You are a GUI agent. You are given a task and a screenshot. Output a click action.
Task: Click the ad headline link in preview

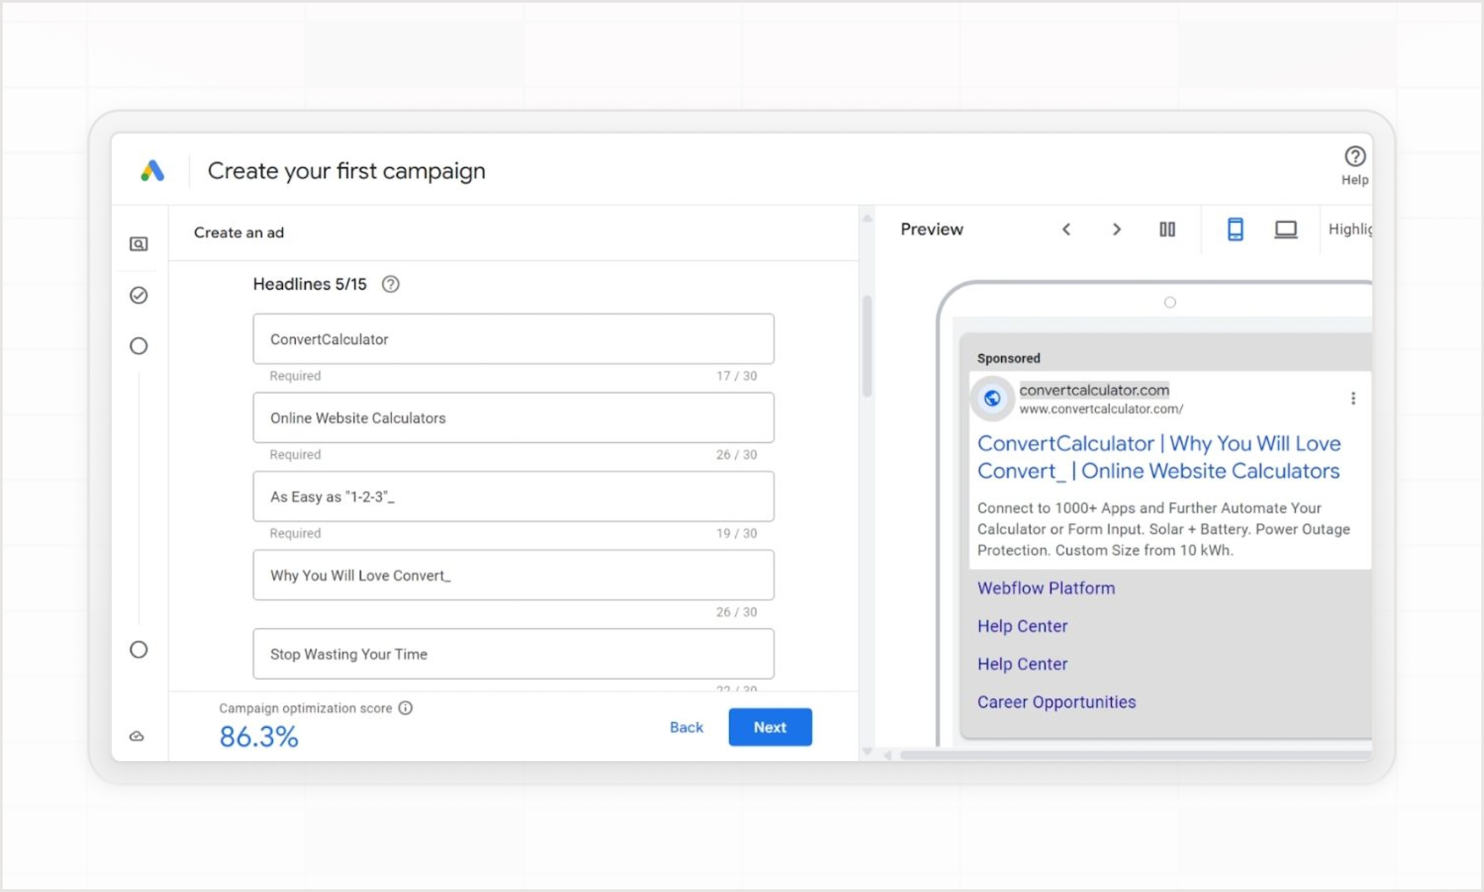[x=1159, y=457]
